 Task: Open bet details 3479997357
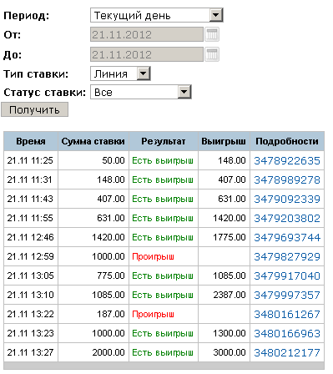[287, 296]
